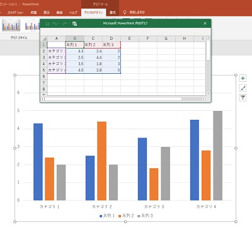
Task: Close the Microsoft PowerPoint chart data window
Action: (205, 23)
